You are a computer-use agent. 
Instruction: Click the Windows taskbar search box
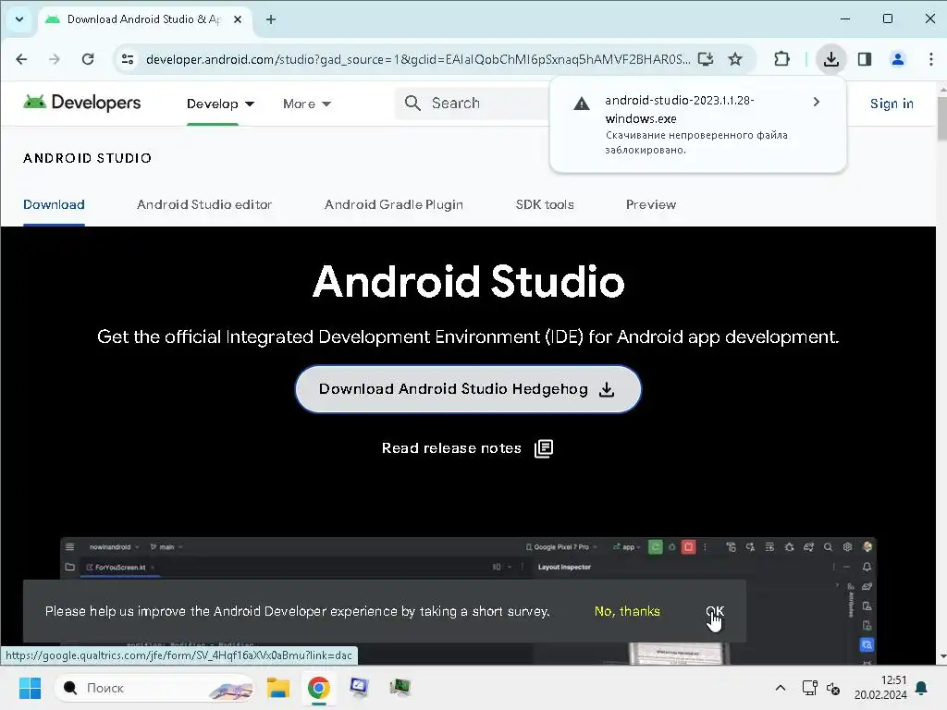point(154,688)
